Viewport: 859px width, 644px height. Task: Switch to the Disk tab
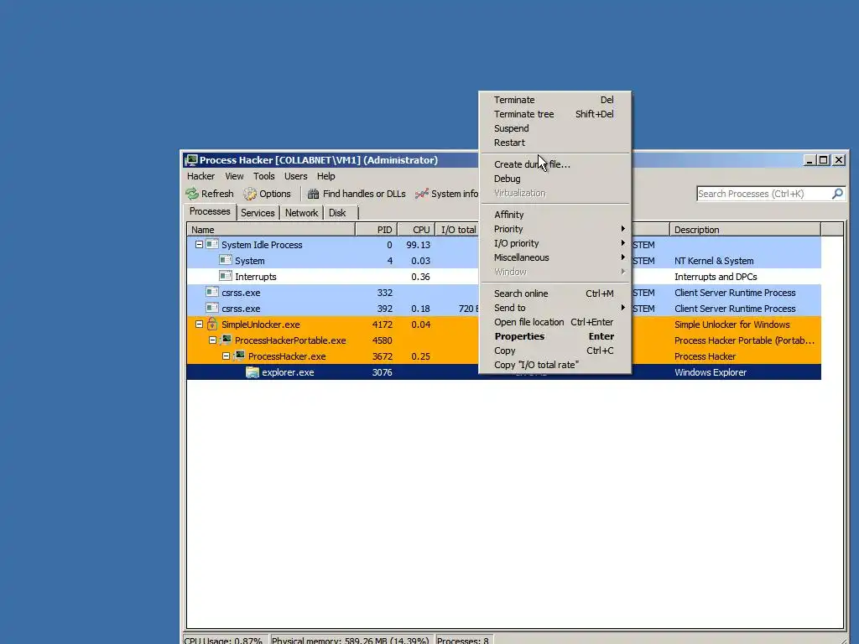point(337,213)
